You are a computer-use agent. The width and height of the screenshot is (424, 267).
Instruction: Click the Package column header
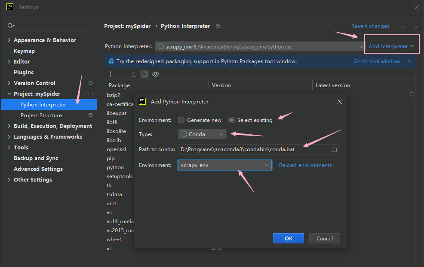pyautogui.click(x=157, y=85)
